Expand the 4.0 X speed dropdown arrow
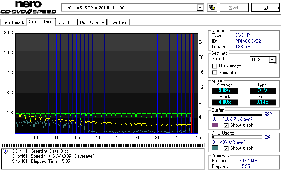 [272, 60]
